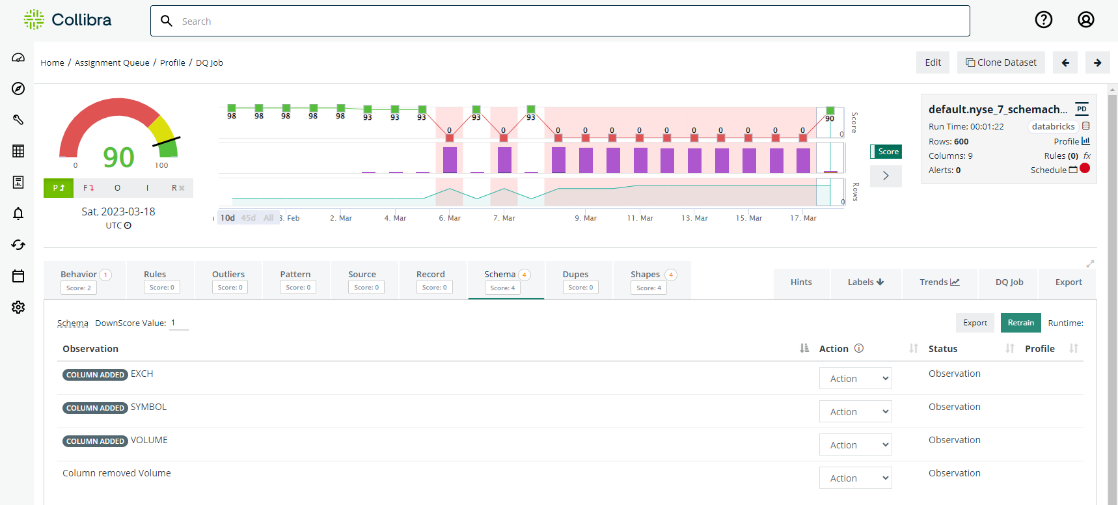Image resolution: width=1118 pixels, height=505 pixels.
Task: Switch to the Record tab
Action: coord(433,280)
